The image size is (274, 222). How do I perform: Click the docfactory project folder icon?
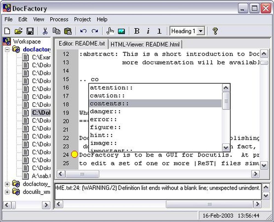pyautogui.click(x=16, y=49)
